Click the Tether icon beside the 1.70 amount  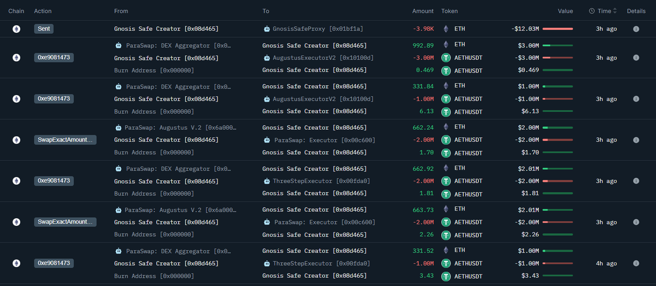click(446, 153)
